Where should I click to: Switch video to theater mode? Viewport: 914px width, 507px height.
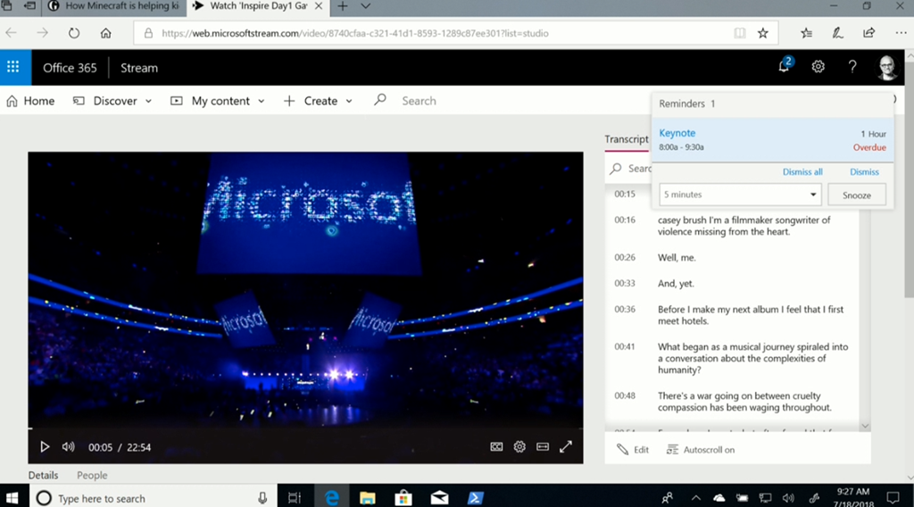tap(542, 446)
